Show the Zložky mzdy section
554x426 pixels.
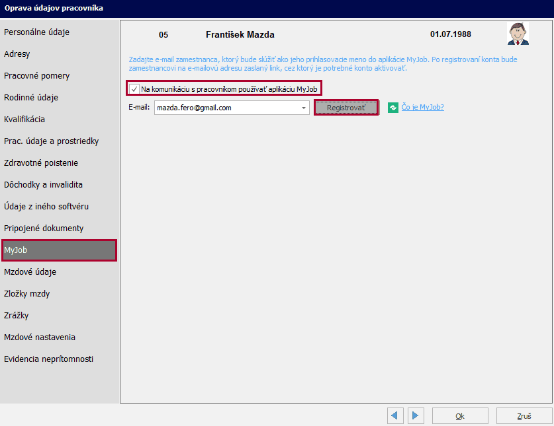point(26,294)
